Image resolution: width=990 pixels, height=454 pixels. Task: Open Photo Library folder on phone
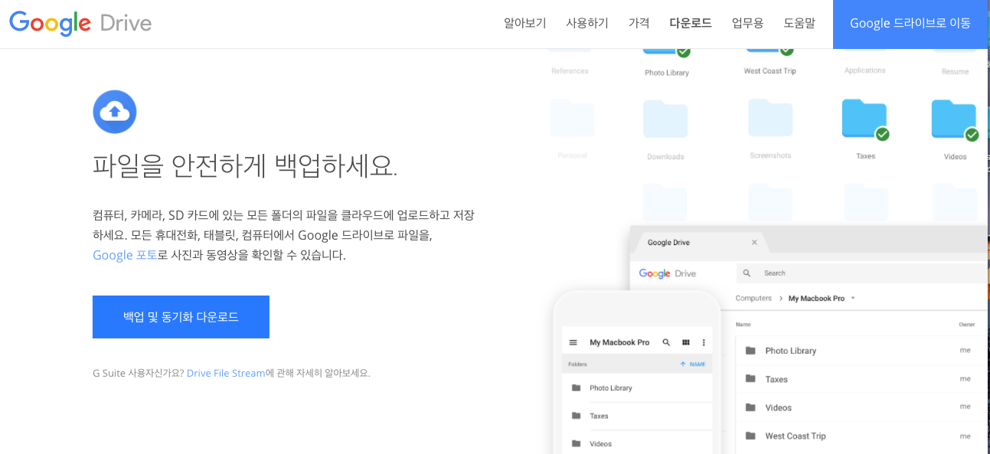(x=637, y=388)
